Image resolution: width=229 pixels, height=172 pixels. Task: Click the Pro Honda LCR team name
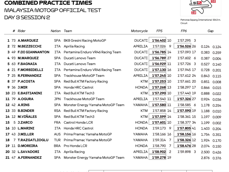[x=75, y=146]
